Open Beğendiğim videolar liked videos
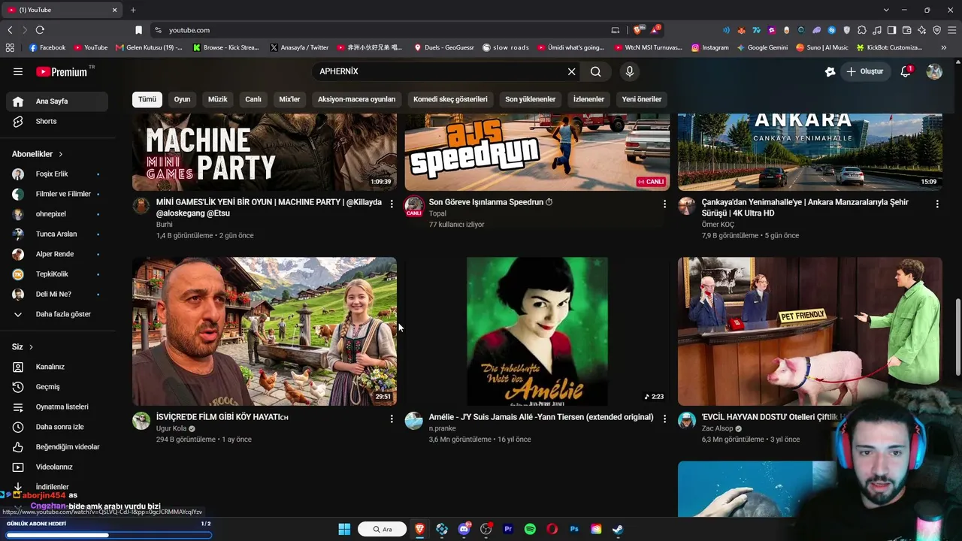This screenshot has height=541, width=962. (x=57, y=447)
